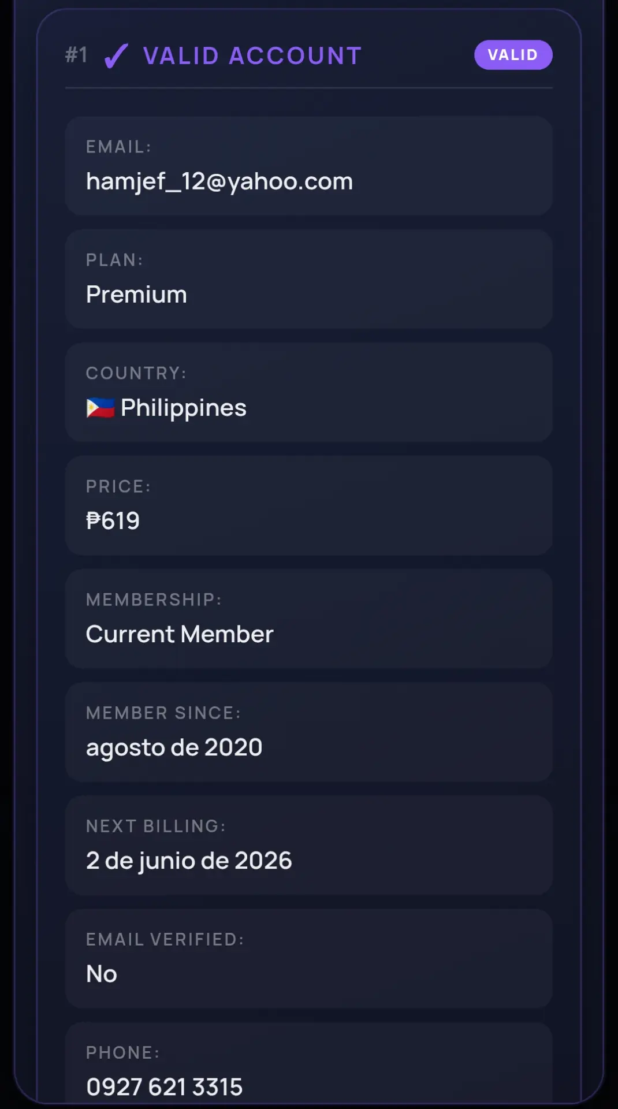Image resolution: width=618 pixels, height=1109 pixels.
Task: Select the Philippines country text
Action: [184, 408]
